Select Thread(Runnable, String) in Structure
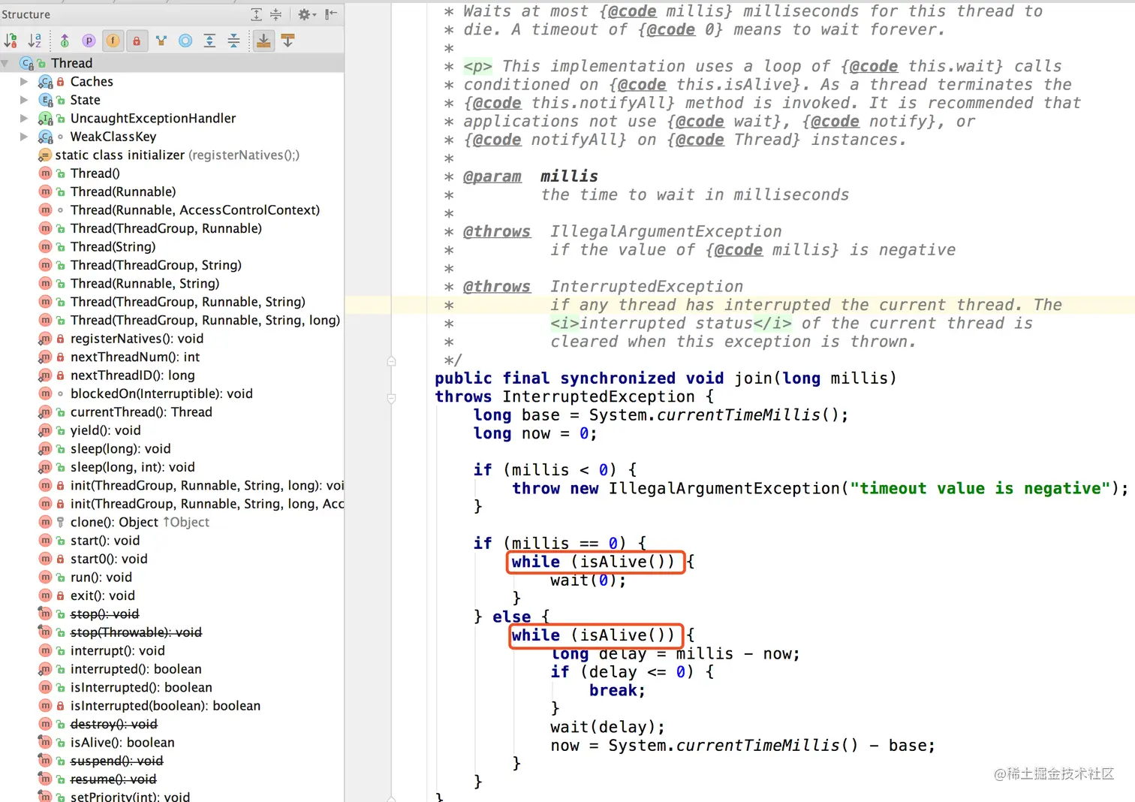The width and height of the screenshot is (1135, 802). click(145, 284)
